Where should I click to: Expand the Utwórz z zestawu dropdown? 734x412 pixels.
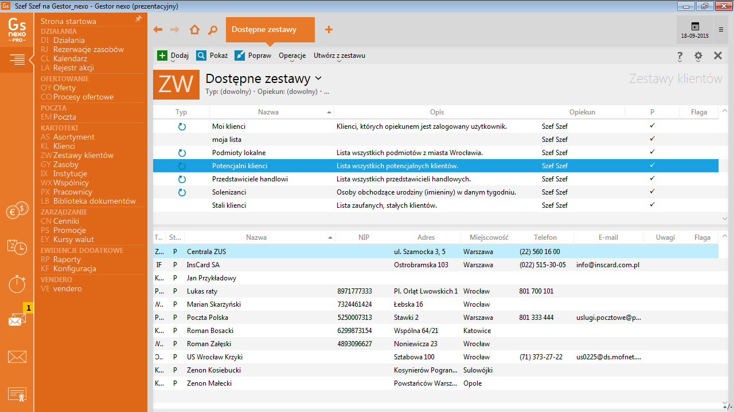coord(339,56)
